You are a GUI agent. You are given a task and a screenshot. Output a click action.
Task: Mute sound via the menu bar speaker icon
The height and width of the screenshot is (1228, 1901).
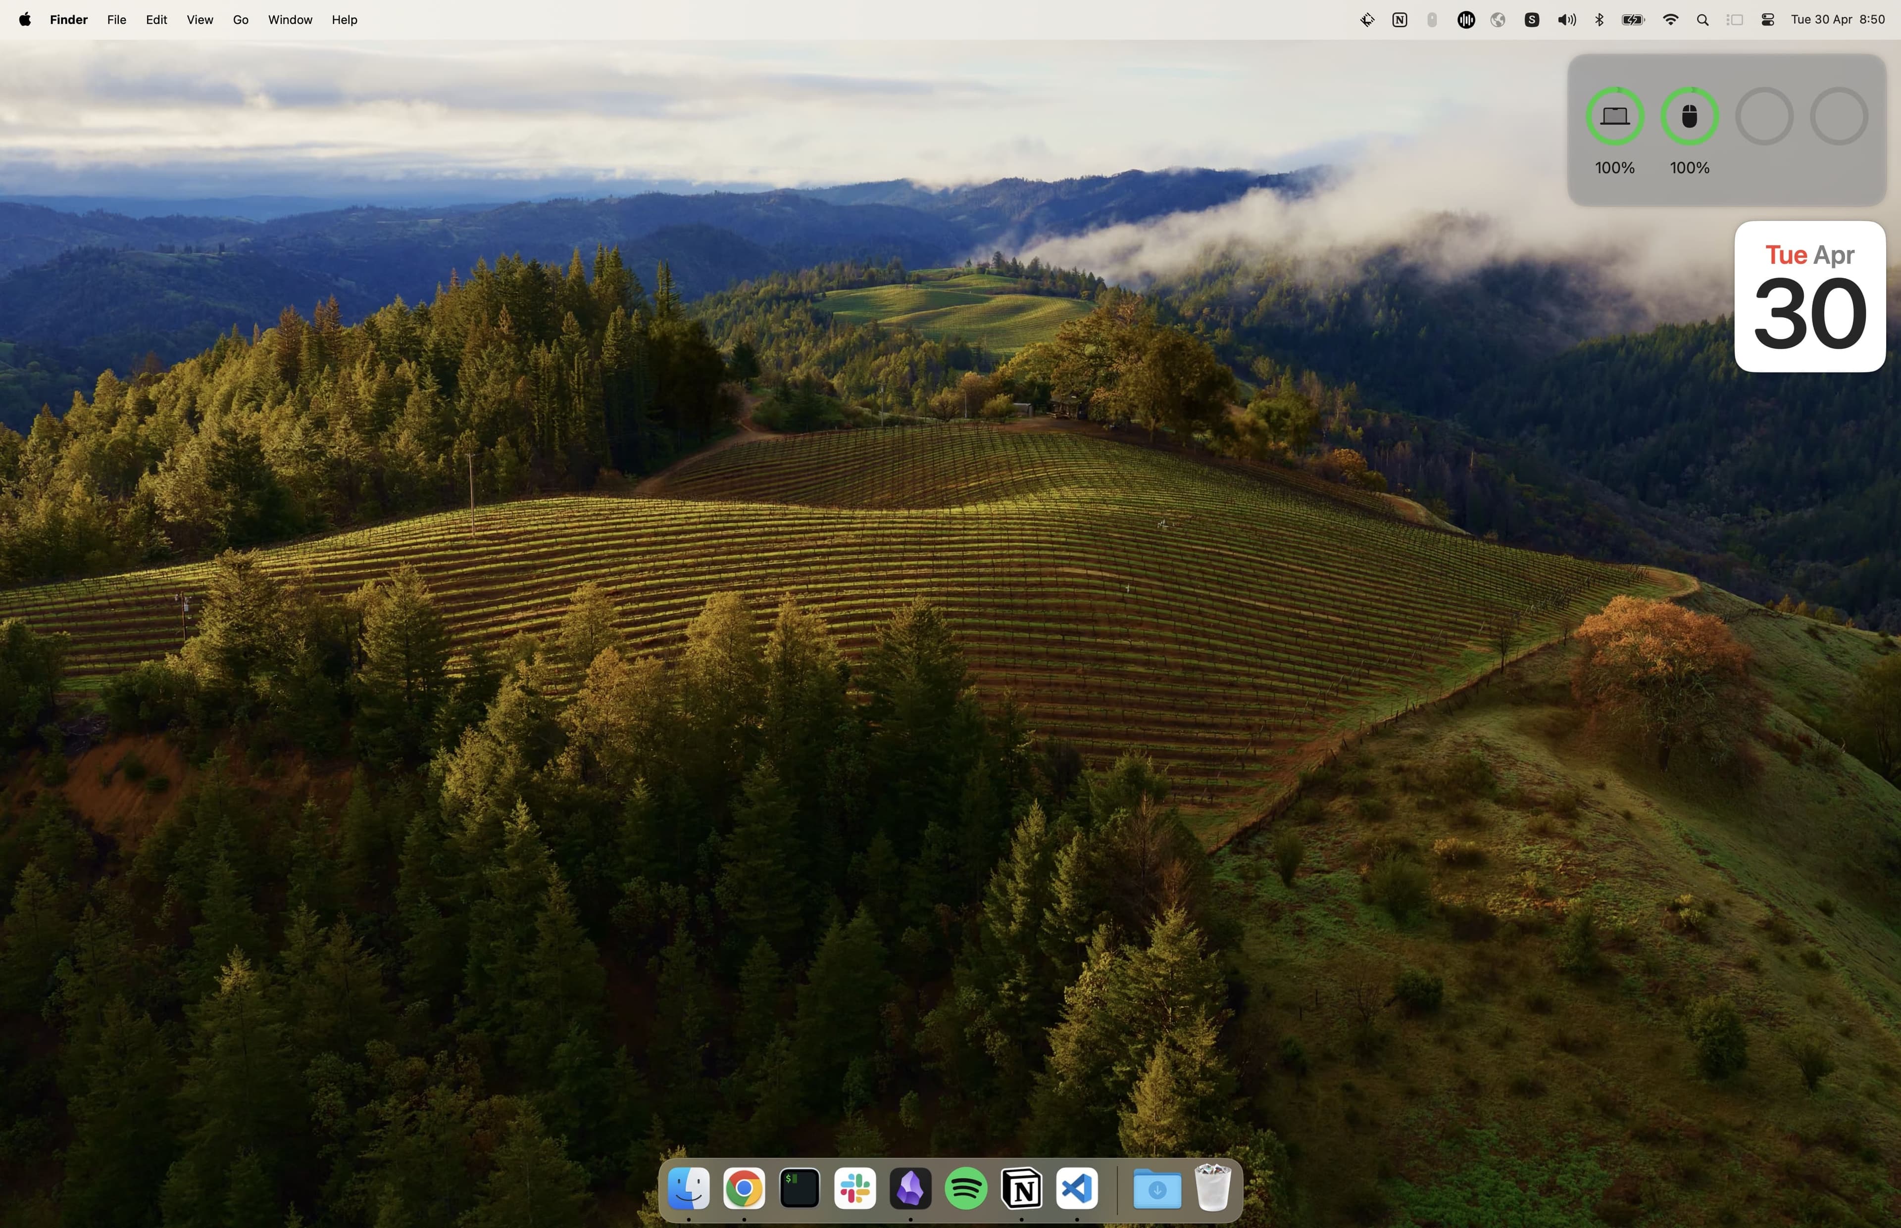[x=1565, y=19]
